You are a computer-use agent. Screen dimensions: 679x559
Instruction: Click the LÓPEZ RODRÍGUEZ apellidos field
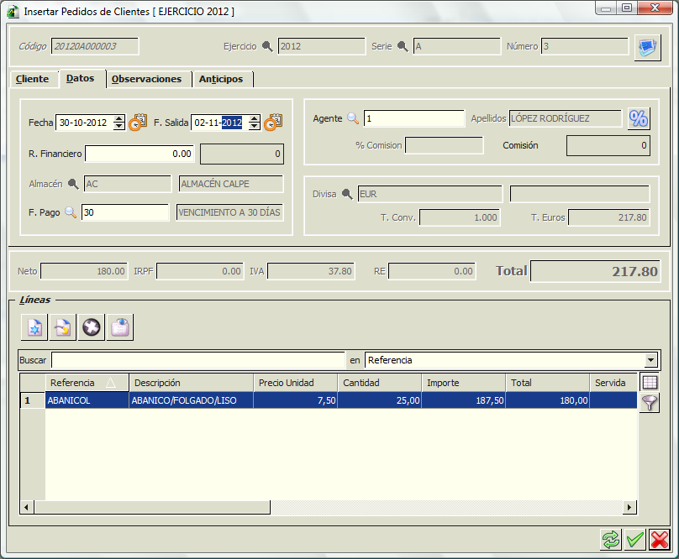click(x=566, y=118)
